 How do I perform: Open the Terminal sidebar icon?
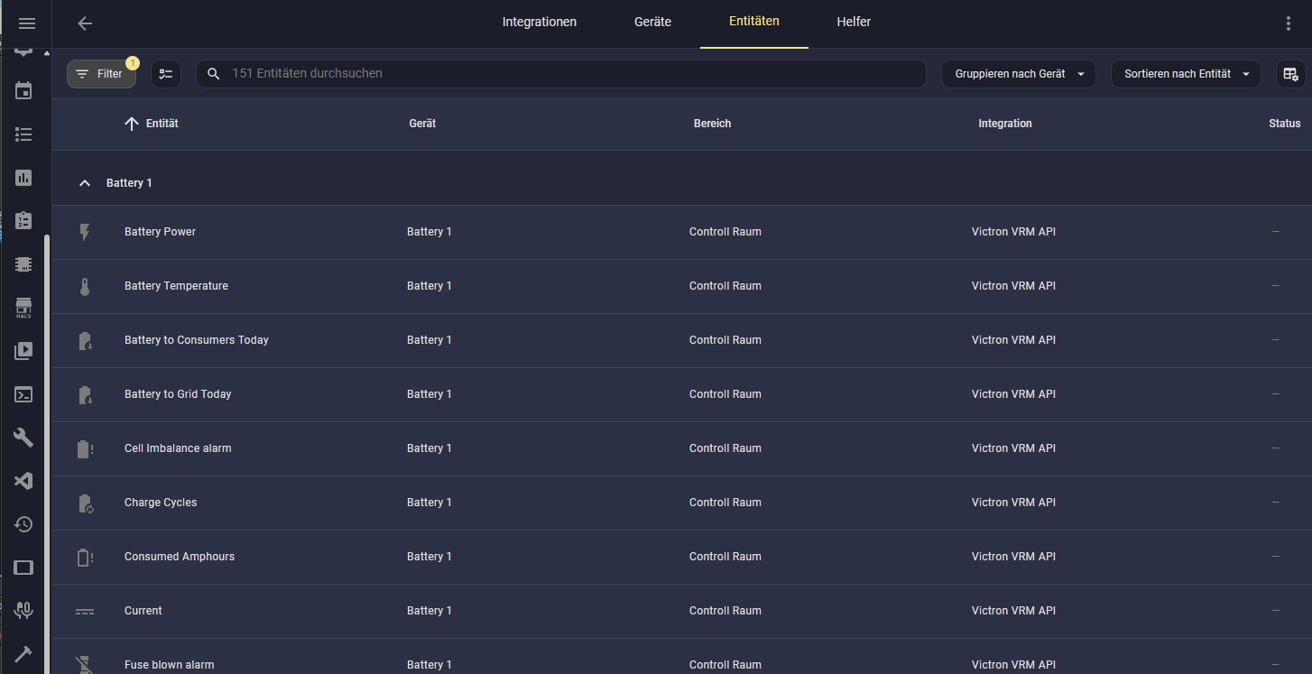[24, 394]
